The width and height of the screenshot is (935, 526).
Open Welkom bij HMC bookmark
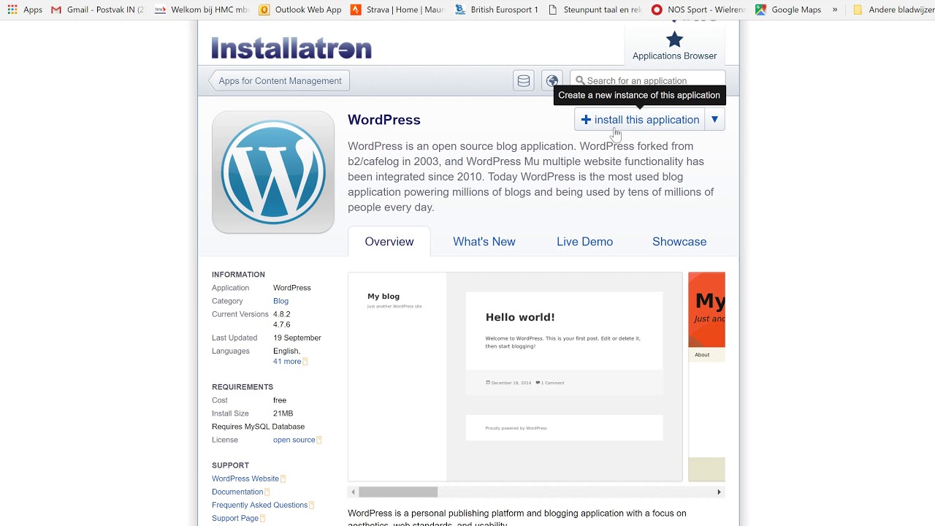click(202, 9)
